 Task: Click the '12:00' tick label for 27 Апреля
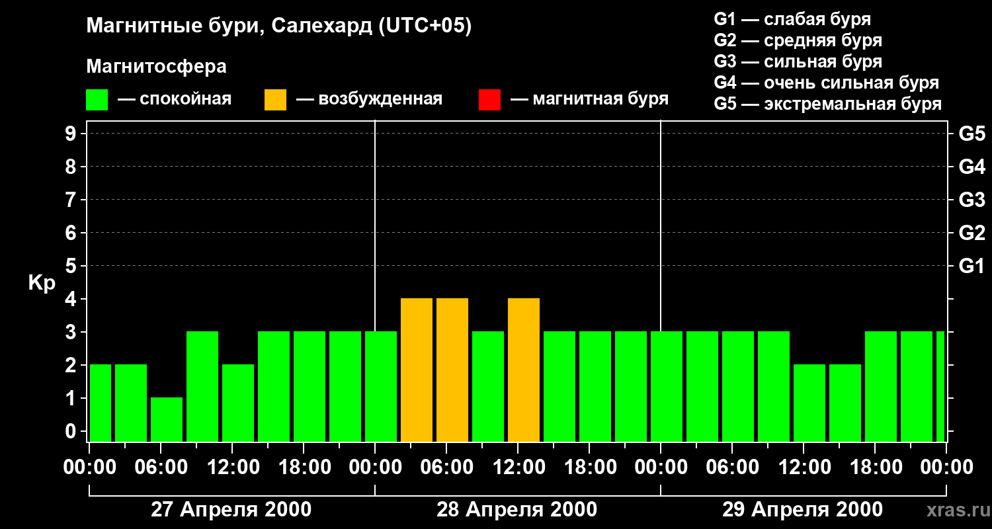(x=232, y=468)
